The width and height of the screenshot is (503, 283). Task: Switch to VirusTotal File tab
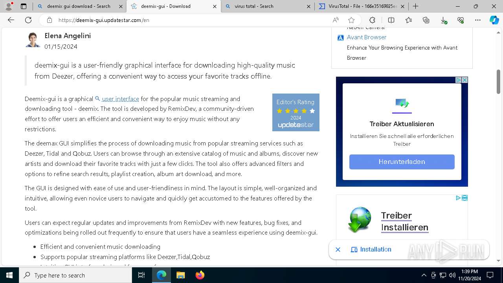pyautogui.click(x=361, y=6)
